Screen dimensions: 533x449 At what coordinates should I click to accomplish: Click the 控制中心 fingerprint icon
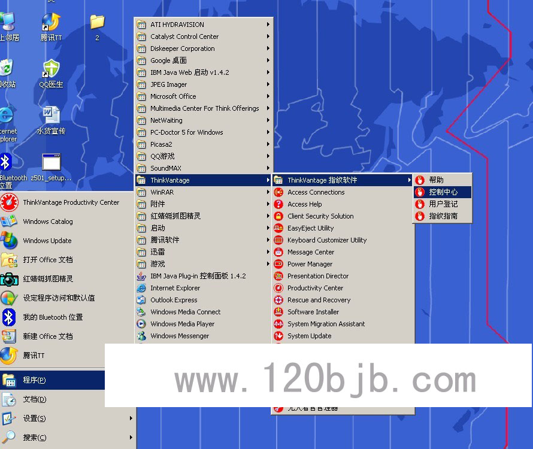coord(420,192)
